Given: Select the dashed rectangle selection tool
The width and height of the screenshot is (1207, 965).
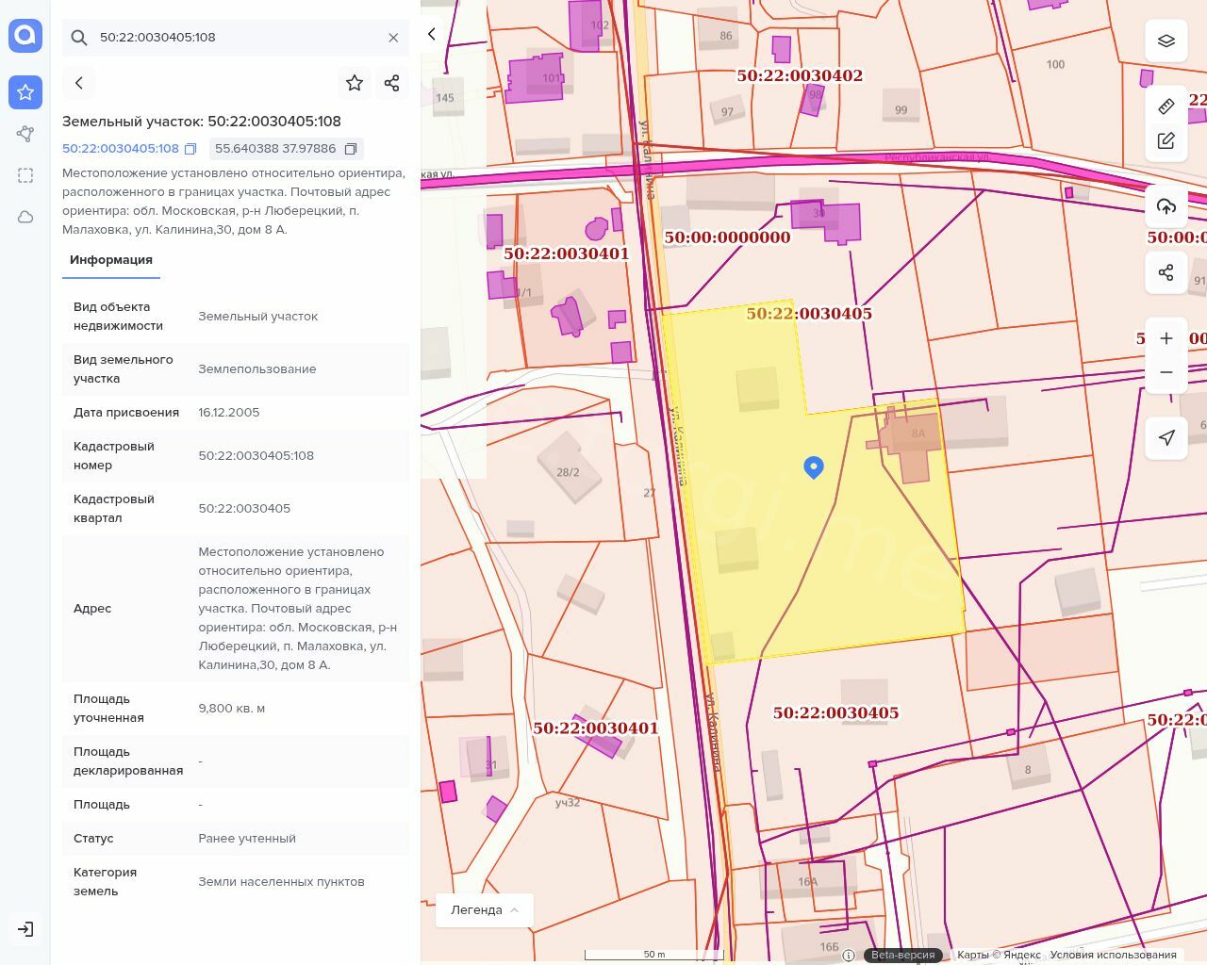Looking at the screenshot, I should pyautogui.click(x=25, y=175).
